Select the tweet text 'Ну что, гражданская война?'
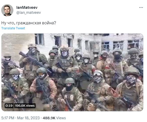The height and width of the screenshot is (122, 147). 29,23
